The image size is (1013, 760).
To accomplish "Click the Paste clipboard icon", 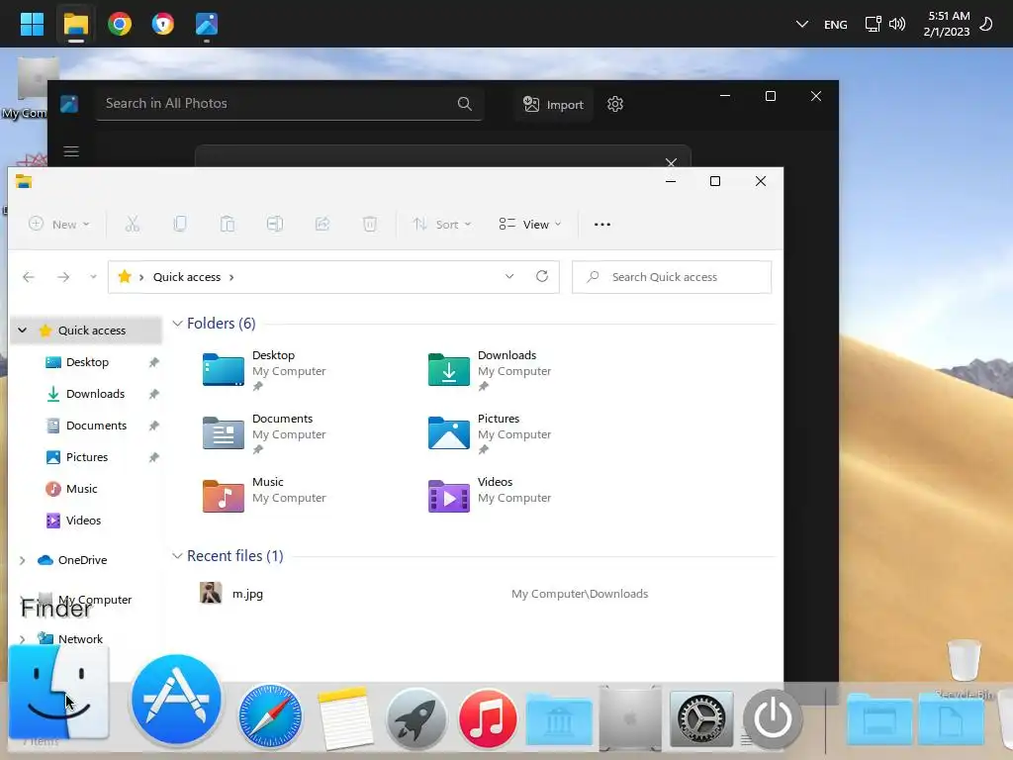I will (x=228, y=225).
